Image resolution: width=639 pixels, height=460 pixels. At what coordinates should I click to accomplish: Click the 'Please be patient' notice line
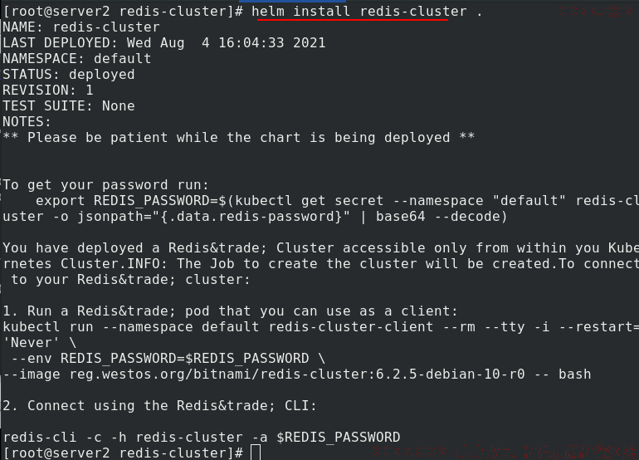click(239, 138)
